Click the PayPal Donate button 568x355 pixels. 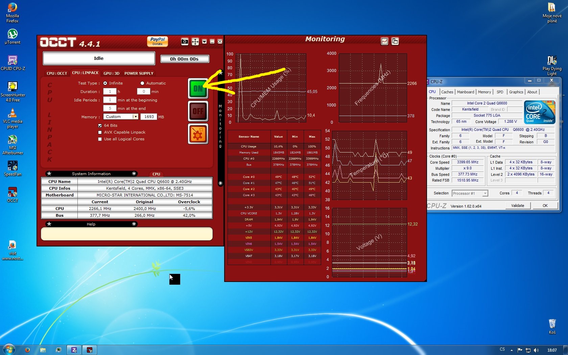click(x=158, y=41)
